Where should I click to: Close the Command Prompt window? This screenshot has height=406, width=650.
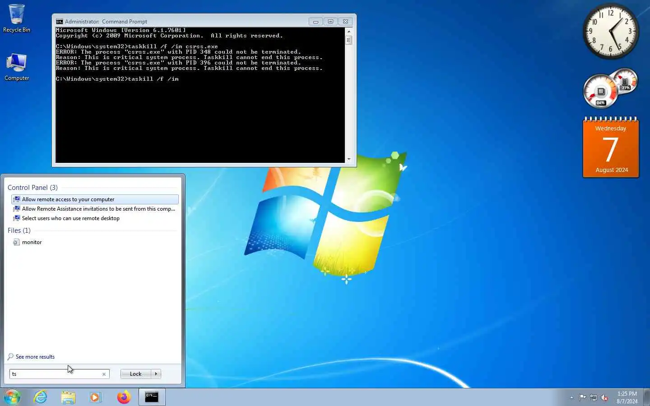pos(345,21)
